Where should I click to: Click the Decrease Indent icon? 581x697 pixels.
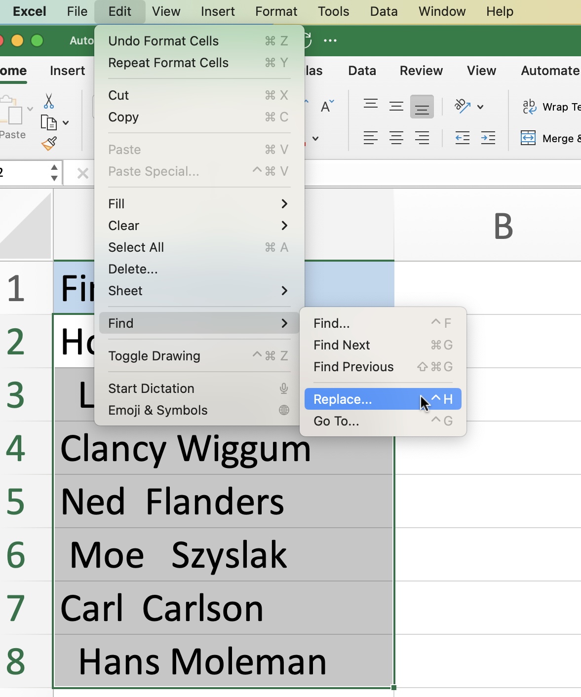click(463, 138)
